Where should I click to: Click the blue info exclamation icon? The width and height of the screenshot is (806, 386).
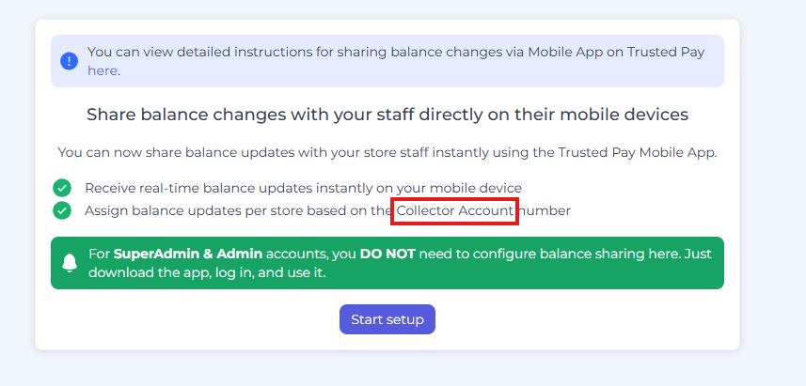pos(69,61)
